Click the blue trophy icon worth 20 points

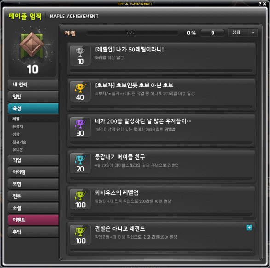[x=80, y=160]
